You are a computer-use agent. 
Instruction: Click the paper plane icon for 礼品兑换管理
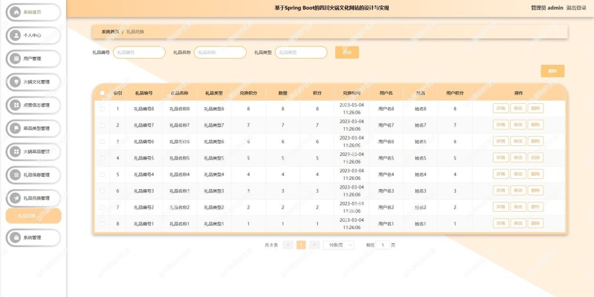click(x=16, y=198)
